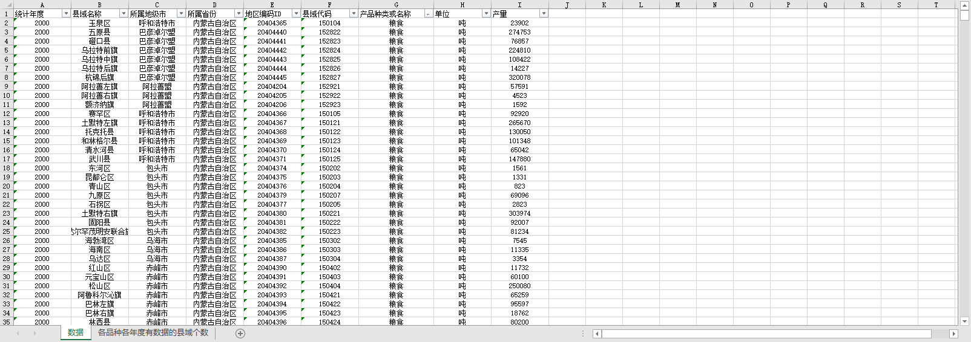This screenshot has height=342, width=971.
Task: Open filter dropdown for 地区编码ID column
Action: tap(296, 13)
